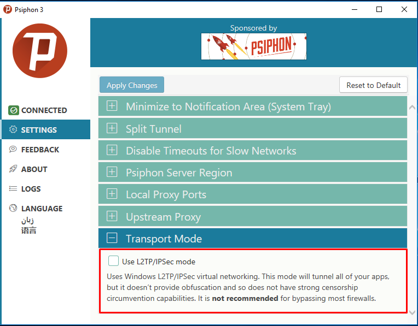Collapse Transport Mode minus icon

click(x=112, y=238)
